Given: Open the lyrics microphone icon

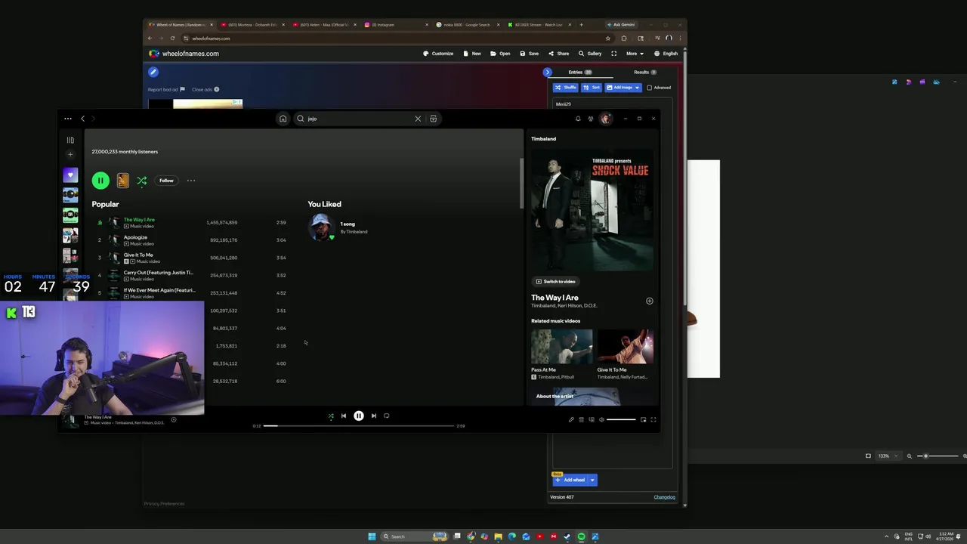Looking at the screenshot, I should coord(571,419).
